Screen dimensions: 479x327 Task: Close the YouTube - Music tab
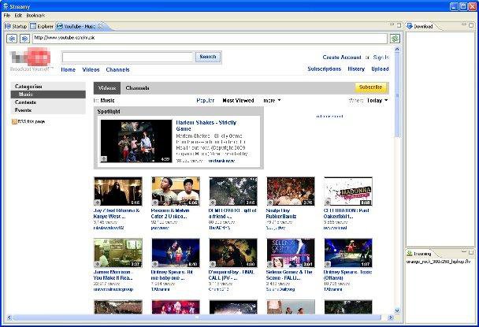pyautogui.click(x=101, y=26)
